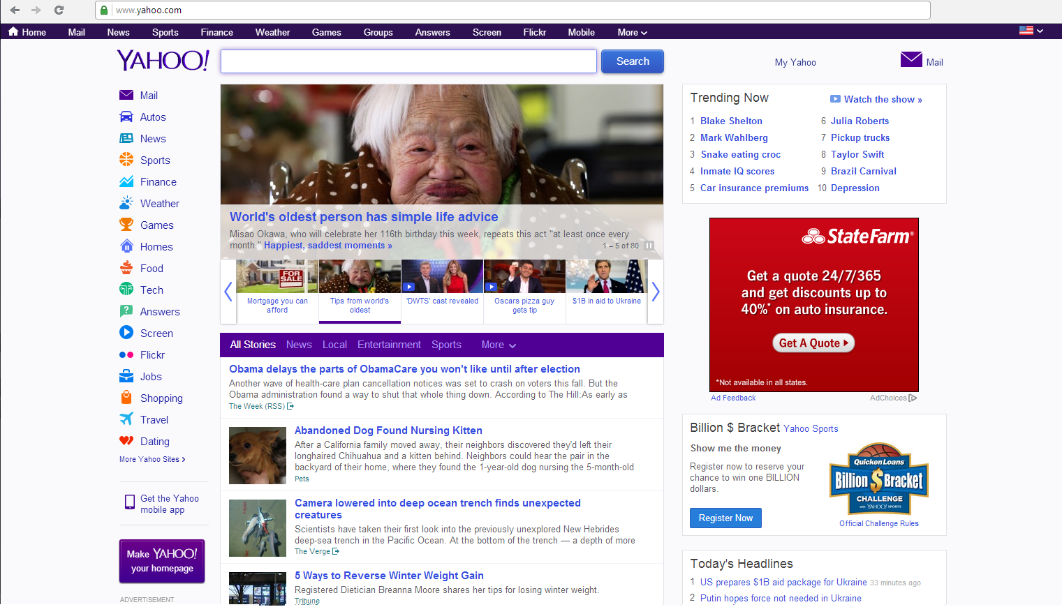
Task: Switch to the Entertainment stories tab
Action: (x=389, y=345)
